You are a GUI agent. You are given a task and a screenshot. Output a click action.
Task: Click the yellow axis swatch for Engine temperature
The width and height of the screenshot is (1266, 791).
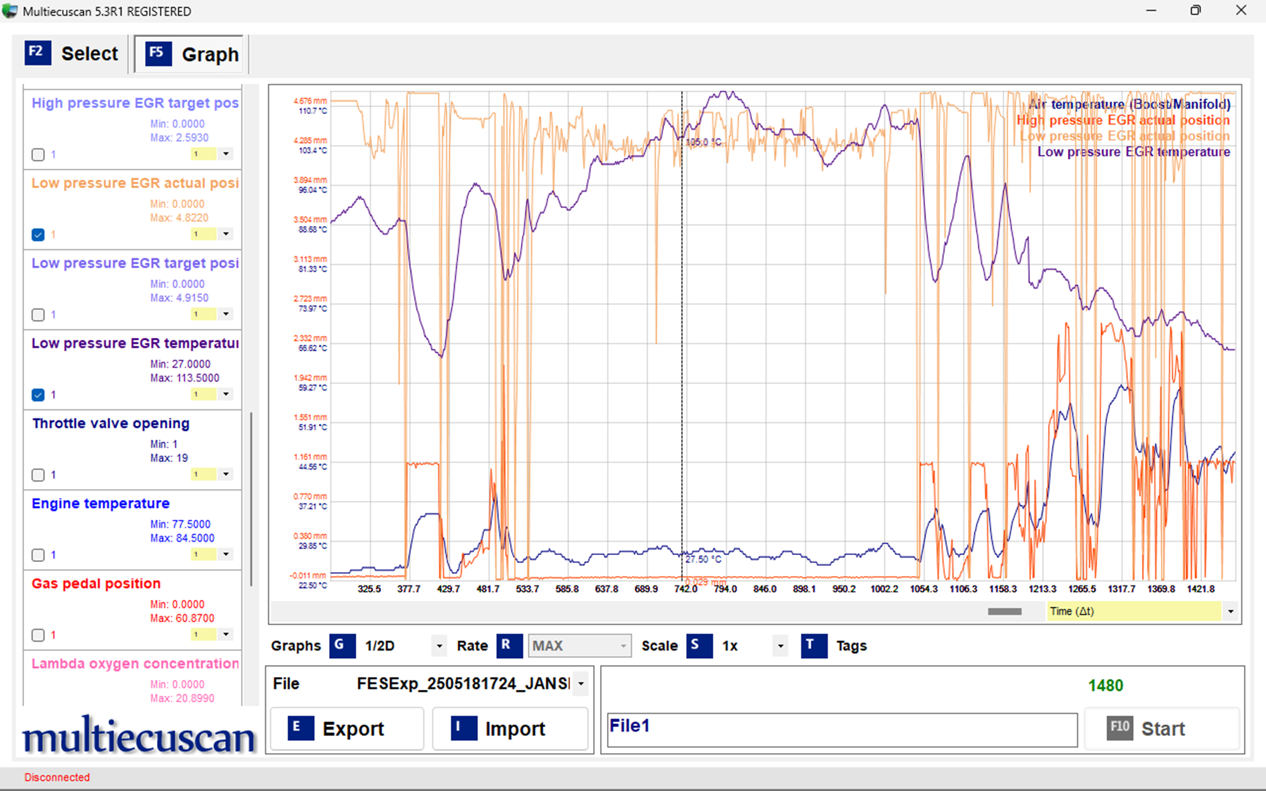tap(204, 554)
